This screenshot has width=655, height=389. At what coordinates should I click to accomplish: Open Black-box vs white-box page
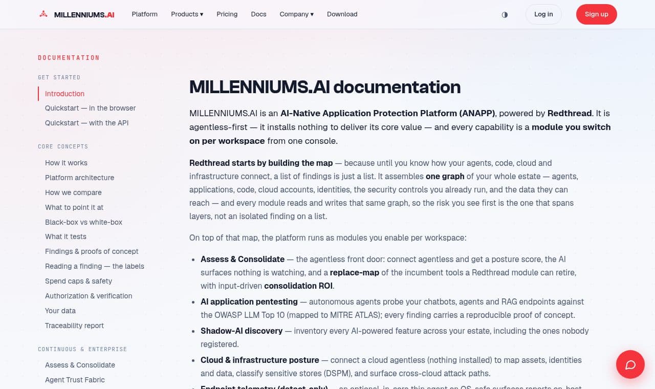pyautogui.click(x=84, y=222)
